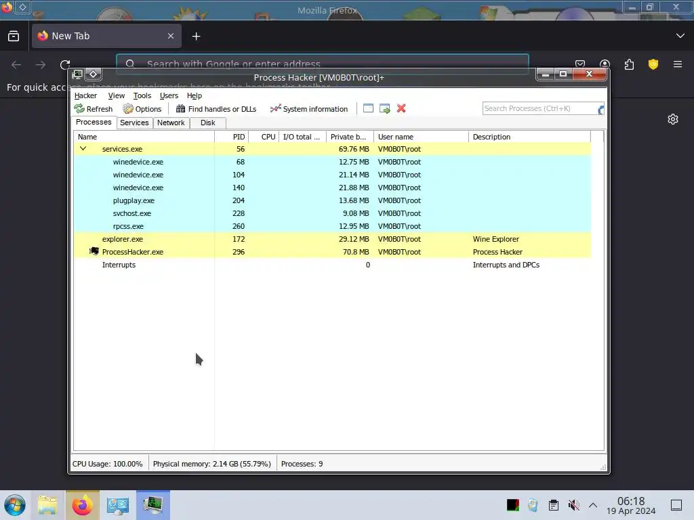Open clipboard tray icon
Screen dimensions: 694x520
(x=553, y=505)
